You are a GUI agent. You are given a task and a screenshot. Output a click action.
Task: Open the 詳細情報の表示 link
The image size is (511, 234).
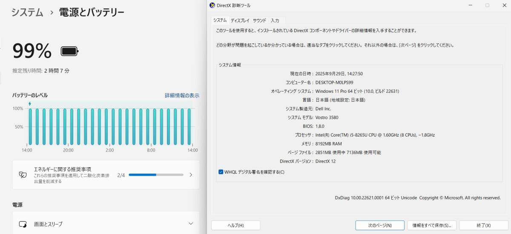point(182,95)
